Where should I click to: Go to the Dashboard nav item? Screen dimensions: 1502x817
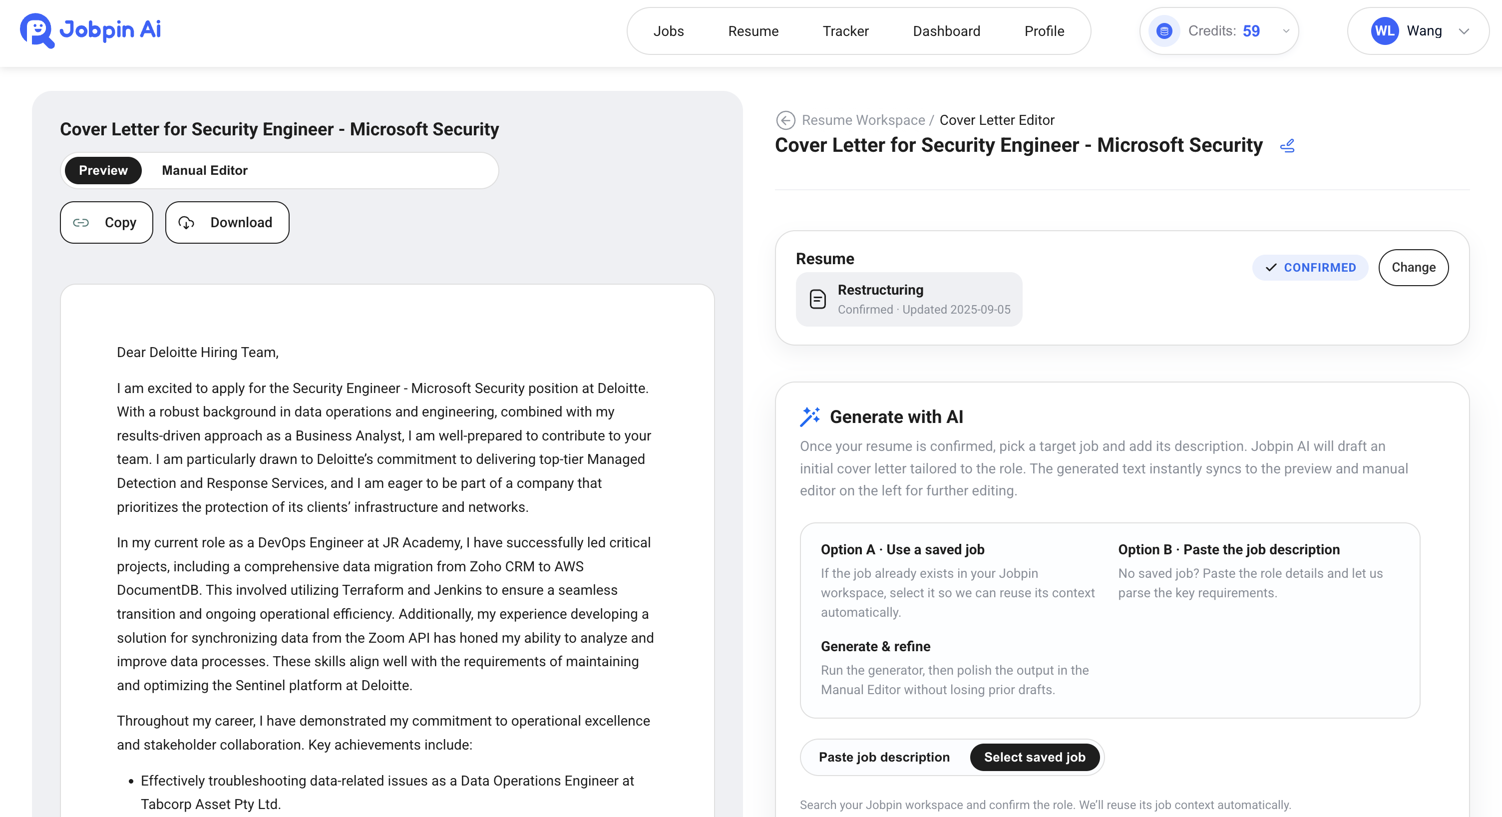point(946,31)
